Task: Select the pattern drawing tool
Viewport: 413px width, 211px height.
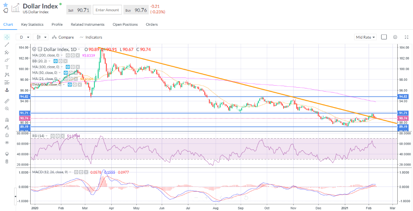Action: [x=7, y=75]
